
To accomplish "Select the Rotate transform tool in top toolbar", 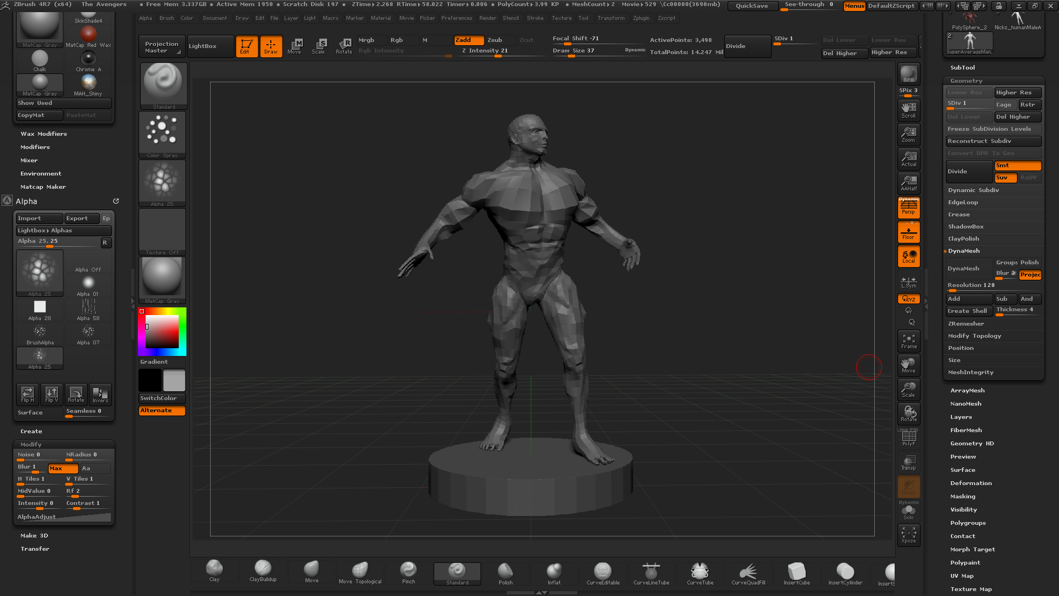I will click(344, 46).
